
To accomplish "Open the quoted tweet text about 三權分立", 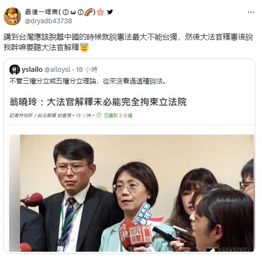I will point(87,81).
